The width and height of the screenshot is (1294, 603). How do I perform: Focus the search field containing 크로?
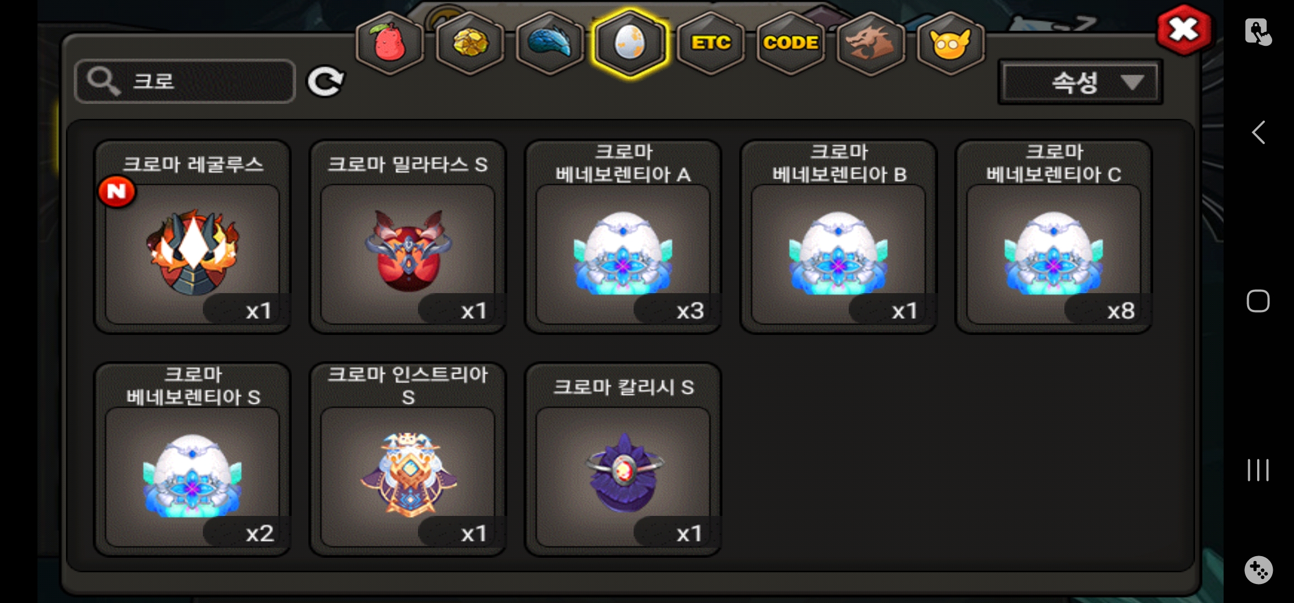tap(185, 81)
